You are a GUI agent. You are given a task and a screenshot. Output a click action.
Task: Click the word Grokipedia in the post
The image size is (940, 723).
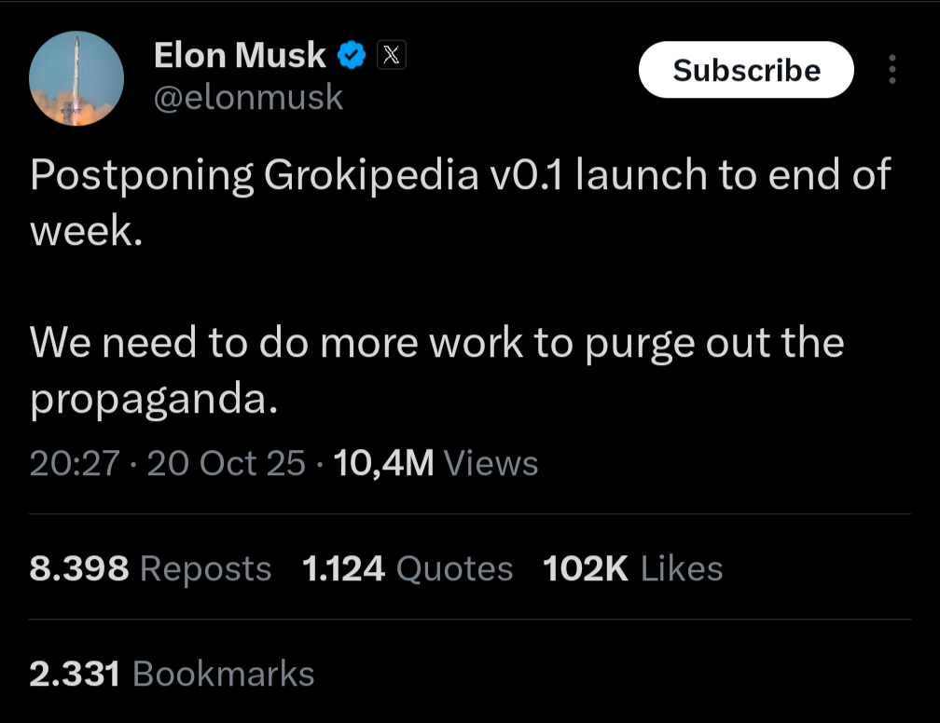click(x=371, y=176)
